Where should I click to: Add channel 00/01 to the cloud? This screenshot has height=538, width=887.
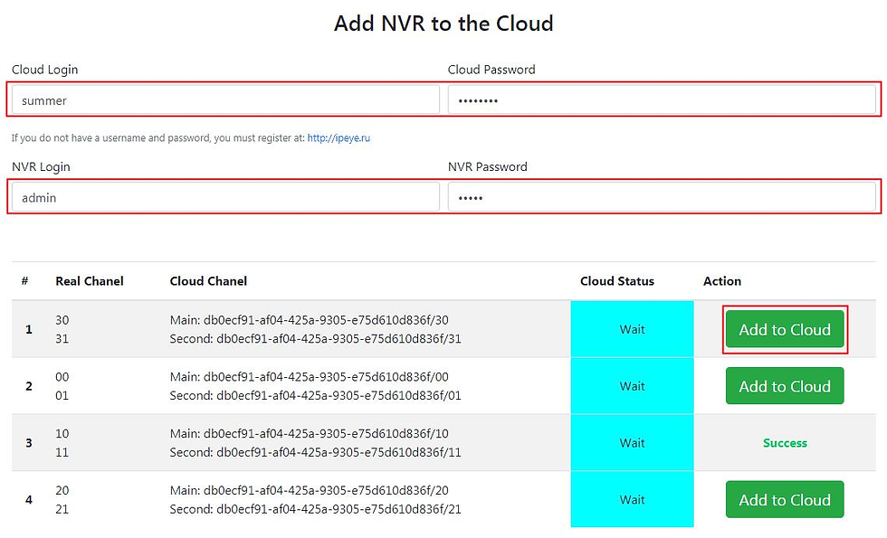[x=785, y=386]
